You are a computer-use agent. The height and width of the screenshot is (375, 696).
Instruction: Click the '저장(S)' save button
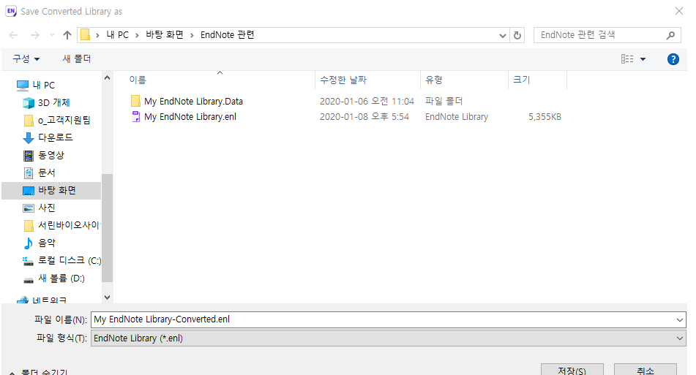click(572, 370)
